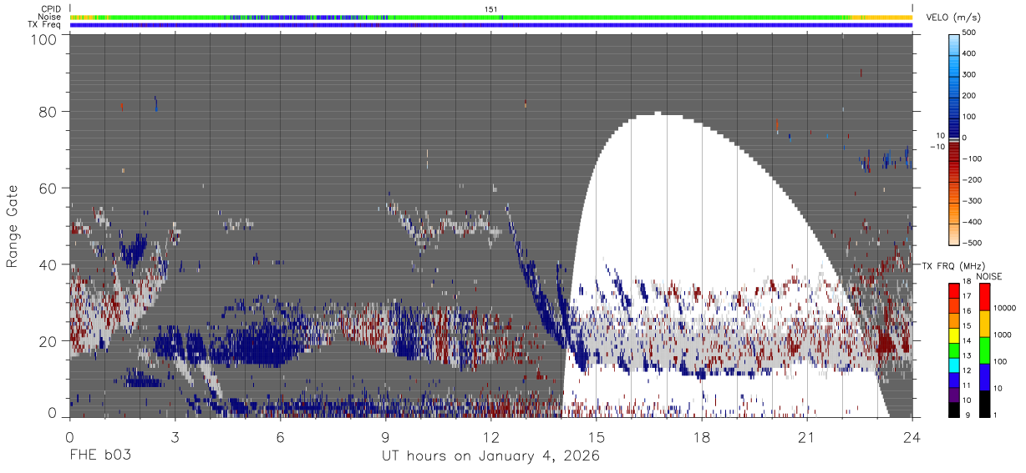Click the 1 label on noise legend
Viewport: 1026px width, 473px height.
click(995, 415)
